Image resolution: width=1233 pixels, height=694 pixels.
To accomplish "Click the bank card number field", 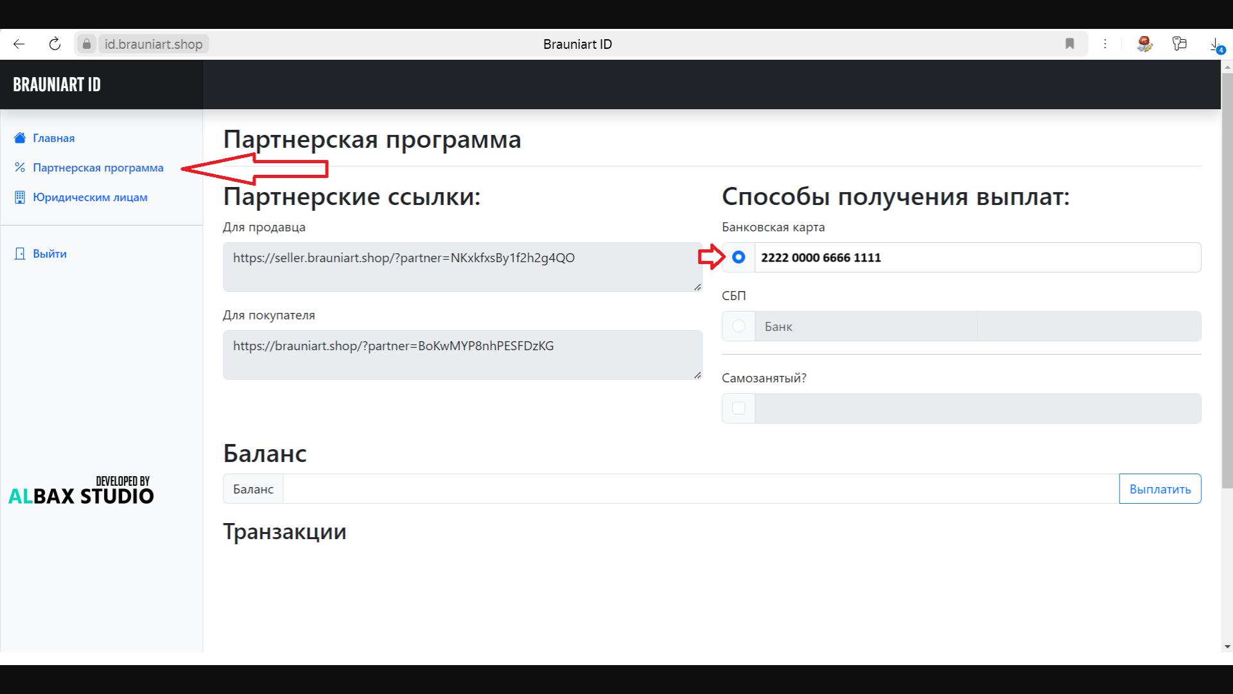I will click(977, 257).
